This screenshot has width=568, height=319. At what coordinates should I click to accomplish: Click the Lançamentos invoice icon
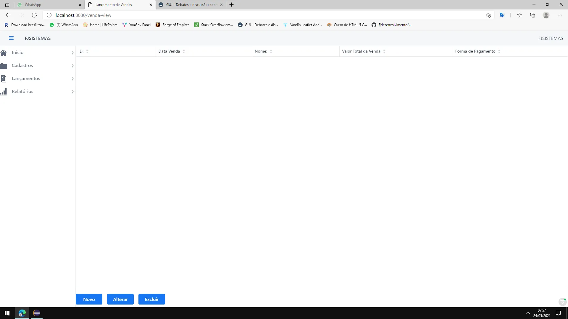pos(4,79)
